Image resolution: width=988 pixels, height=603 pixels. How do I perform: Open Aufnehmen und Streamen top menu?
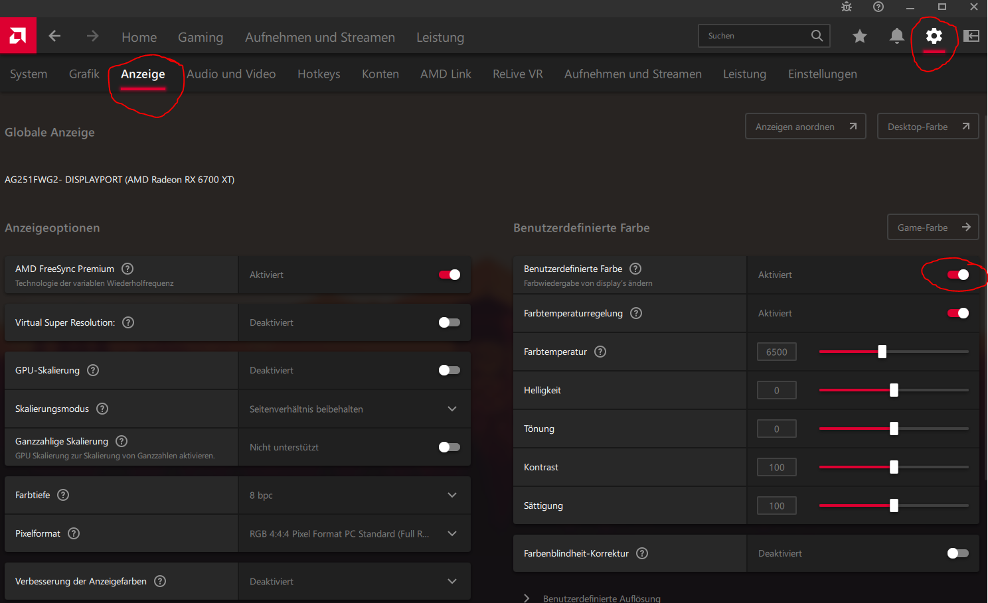(320, 37)
